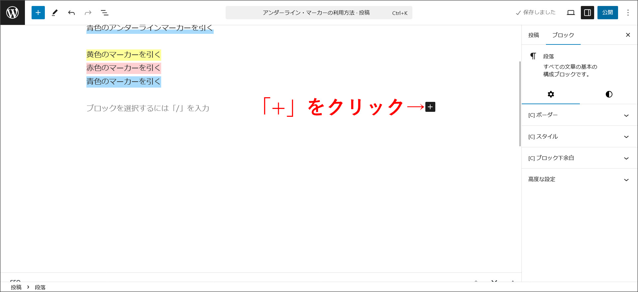Click the 保存しました saved status
The width and height of the screenshot is (638, 292).
[536, 13]
